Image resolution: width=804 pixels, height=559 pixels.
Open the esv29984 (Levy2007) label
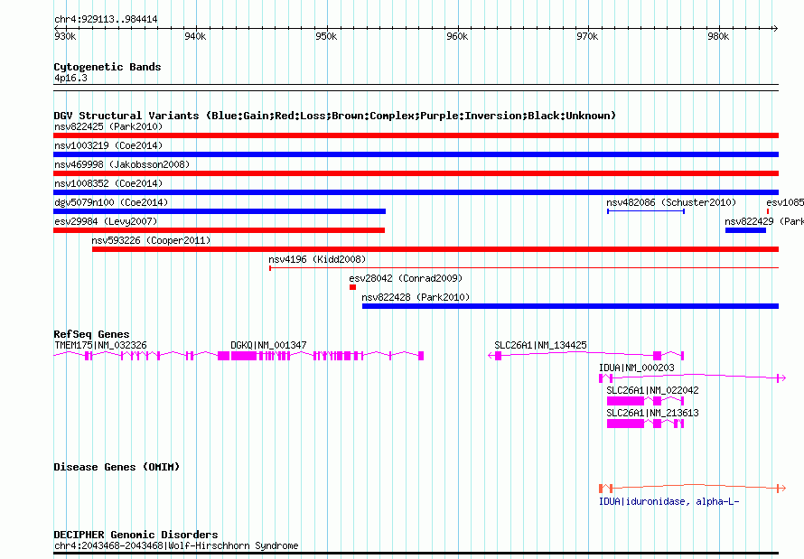point(106,221)
